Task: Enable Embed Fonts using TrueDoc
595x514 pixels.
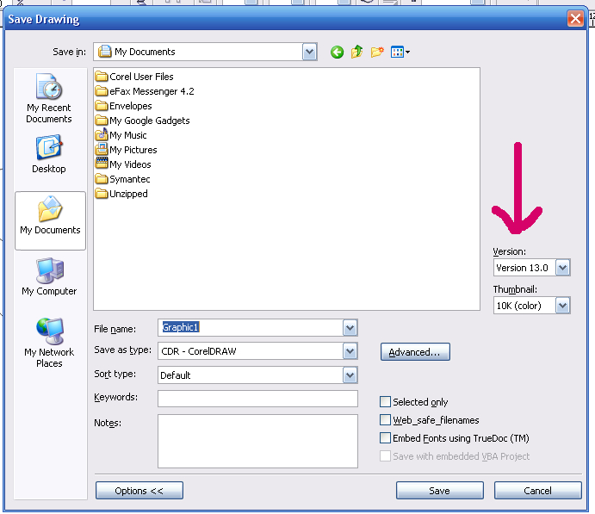Action: (385, 438)
